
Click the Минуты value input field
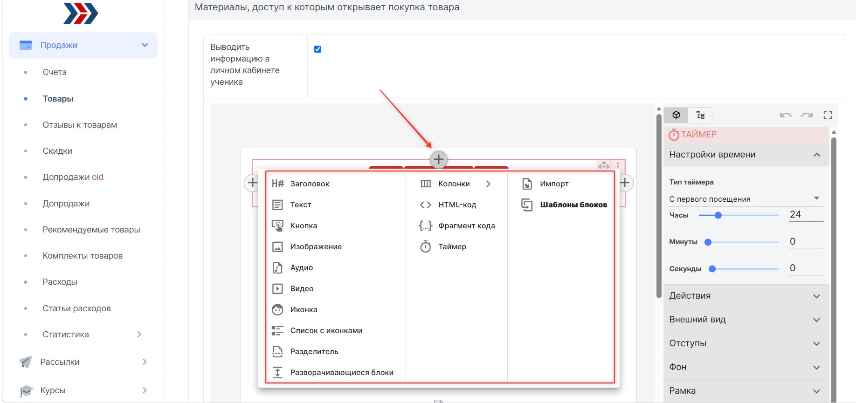(806, 241)
